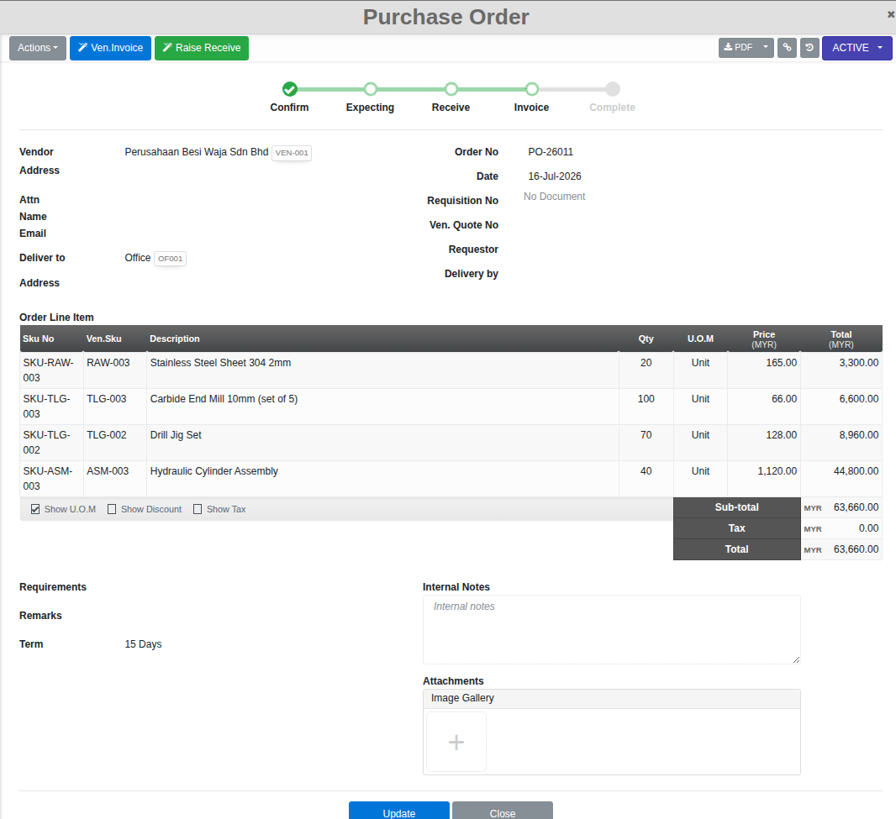Image resolution: width=896 pixels, height=819 pixels.
Task: Click the Total (MYR) column header
Action: pyautogui.click(x=841, y=339)
